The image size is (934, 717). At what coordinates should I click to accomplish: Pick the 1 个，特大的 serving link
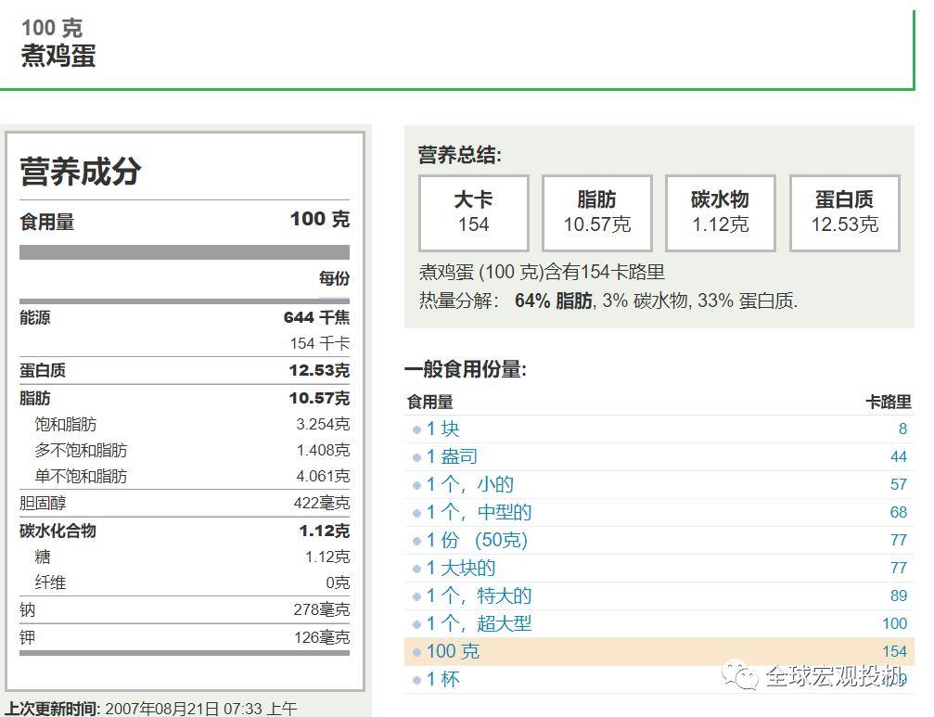pyautogui.click(x=479, y=595)
